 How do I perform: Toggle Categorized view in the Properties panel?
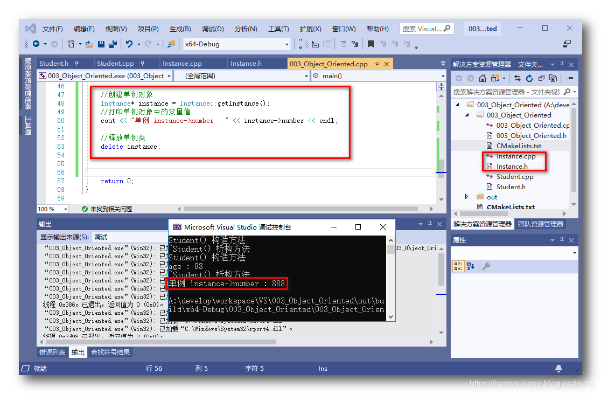point(458,266)
